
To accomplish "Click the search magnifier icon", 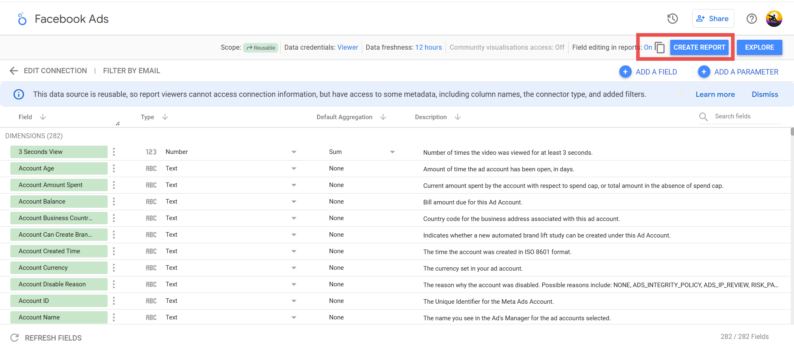I will click(x=703, y=117).
